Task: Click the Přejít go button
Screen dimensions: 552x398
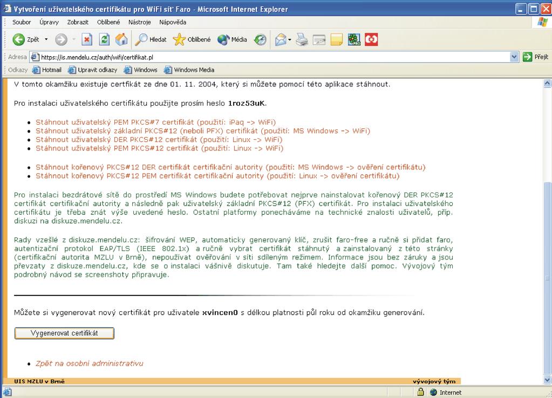Action: 535,57
